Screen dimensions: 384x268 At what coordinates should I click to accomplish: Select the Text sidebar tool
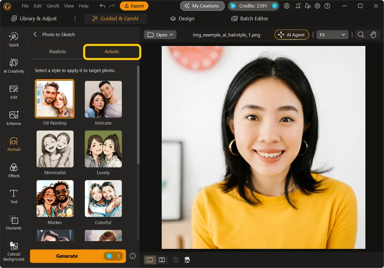point(14,197)
